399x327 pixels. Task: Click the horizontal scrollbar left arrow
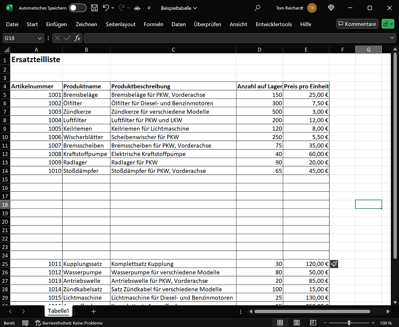(x=251, y=311)
